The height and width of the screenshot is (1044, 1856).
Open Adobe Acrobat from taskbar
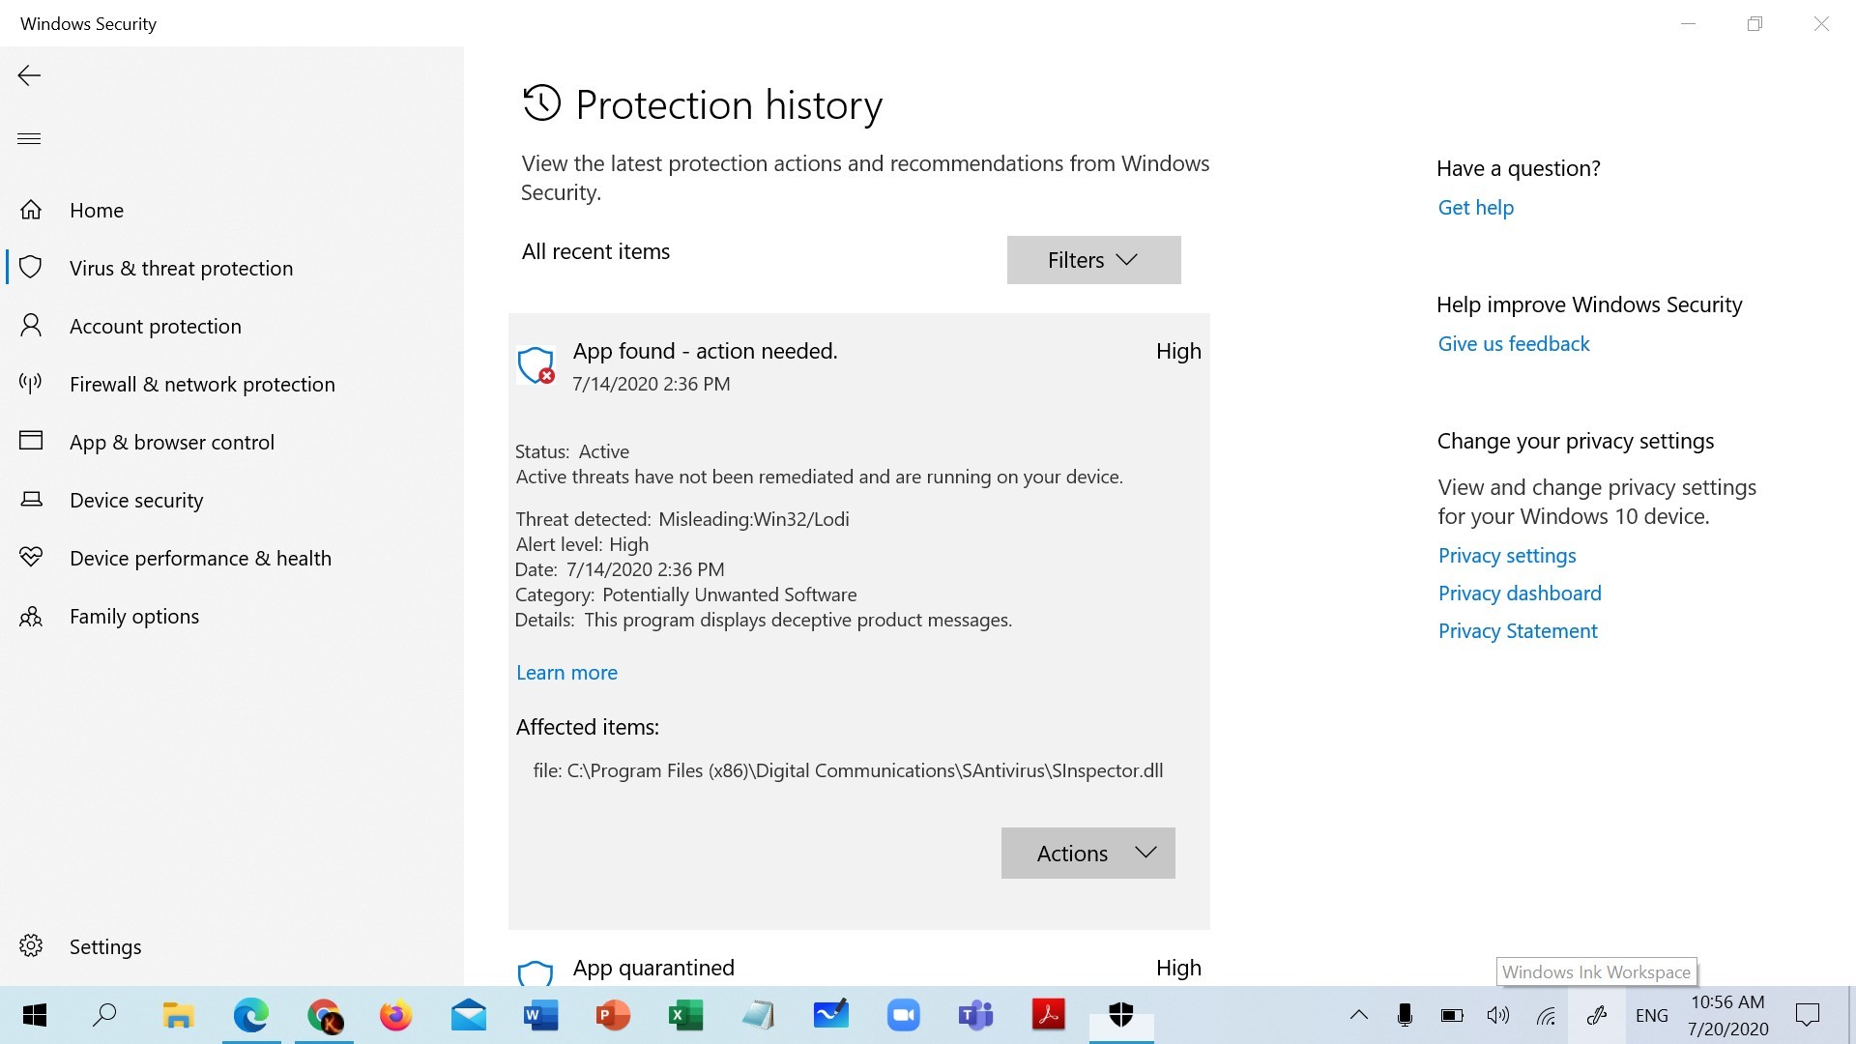click(1049, 1015)
